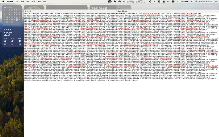Click the Stage Manager icon in menu bar
Image resolution: width=219 pixels, height=137 pixels.
(178, 1)
